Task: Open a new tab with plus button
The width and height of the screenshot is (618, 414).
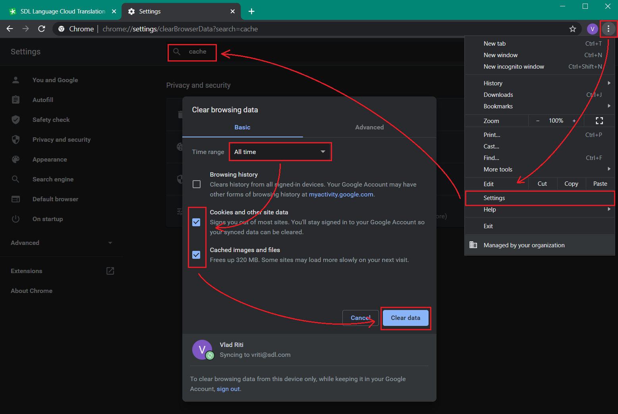Action: click(251, 11)
